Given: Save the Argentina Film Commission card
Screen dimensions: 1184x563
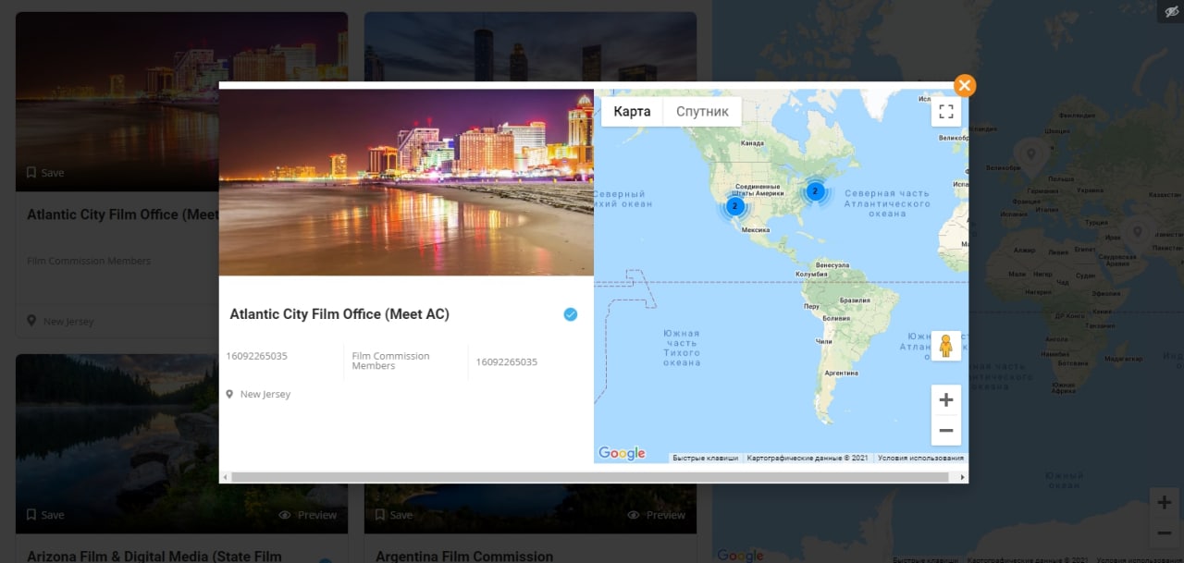Looking at the screenshot, I should (x=393, y=515).
